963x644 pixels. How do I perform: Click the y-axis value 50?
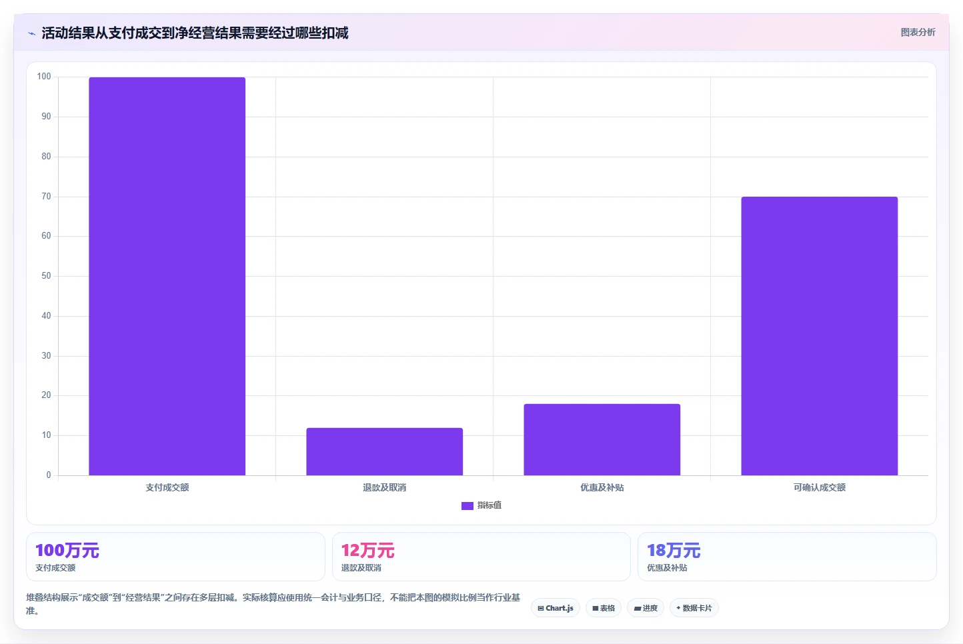tap(46, 276)
